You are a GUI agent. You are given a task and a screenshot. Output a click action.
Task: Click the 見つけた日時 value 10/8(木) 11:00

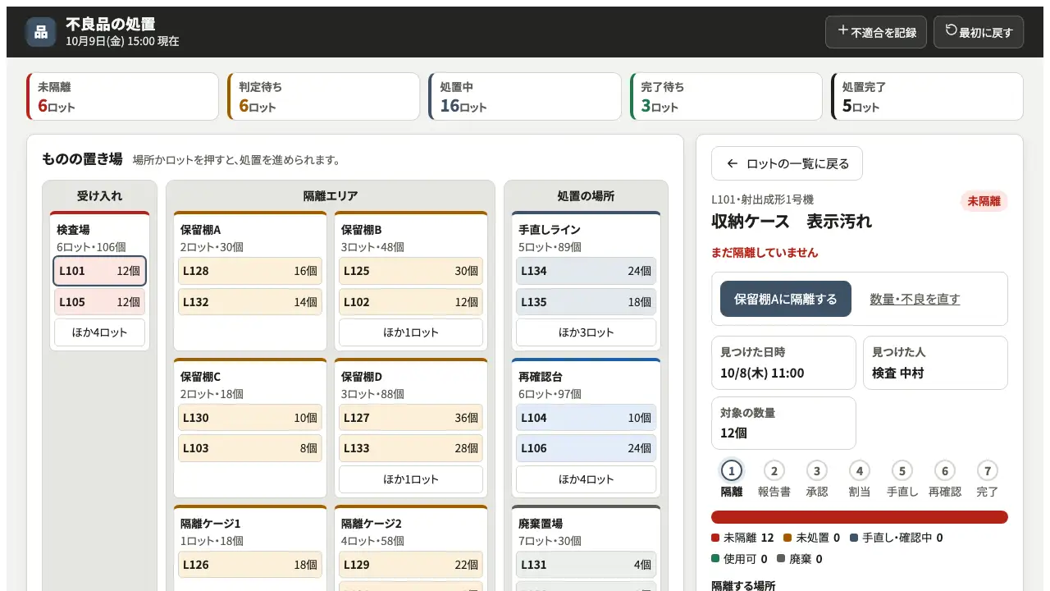tap(762, 373)
